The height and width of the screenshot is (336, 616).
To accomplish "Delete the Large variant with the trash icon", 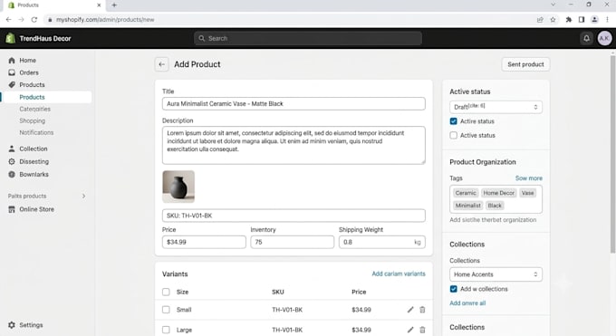I will [x=422, y=330].
